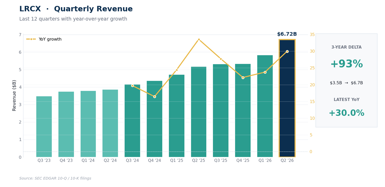Click the Q1 '25 revenue bar
The width and height of the screenshot is (385, 187).
[177, 116]
